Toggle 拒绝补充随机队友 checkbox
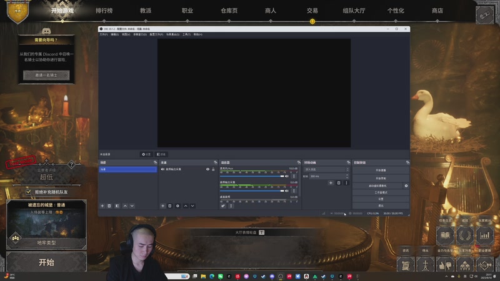This screenshot has width=500, height=281. coord(28,192)
